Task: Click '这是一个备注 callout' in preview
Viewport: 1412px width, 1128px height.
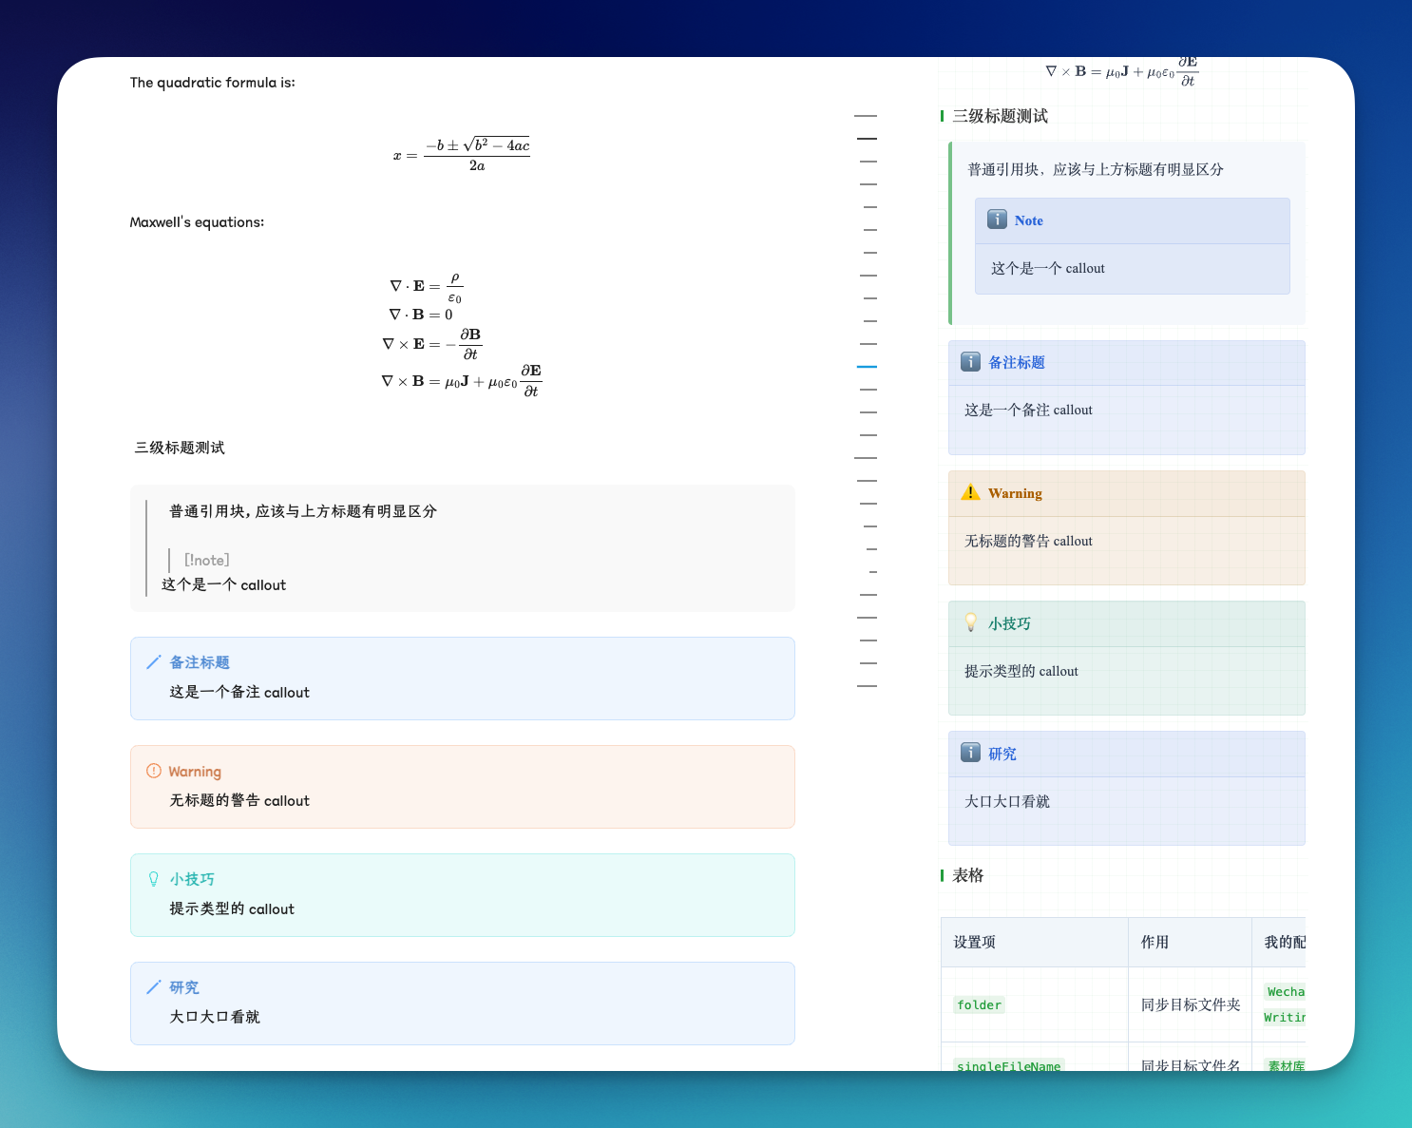Action: click(1029, 410)
